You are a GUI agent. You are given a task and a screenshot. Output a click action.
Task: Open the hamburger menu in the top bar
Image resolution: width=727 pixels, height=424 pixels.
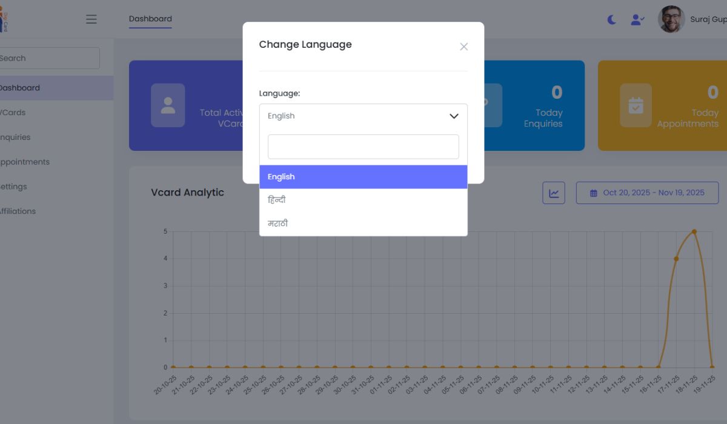click(x=91, y=19)
